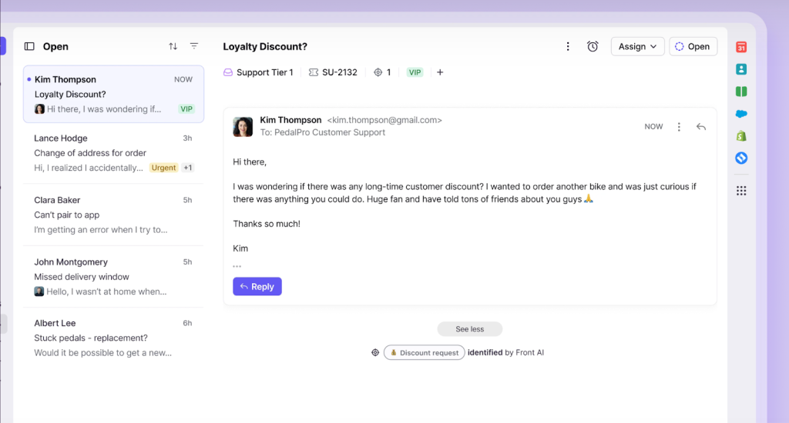The height and width of the screenshot is (423, 789).
Task: Expand the quoted text ellipsis
Action: (237, 266)
